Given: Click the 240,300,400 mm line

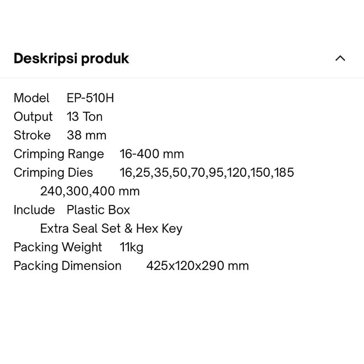Looking at the screenshot, I should tap(90, 191).
